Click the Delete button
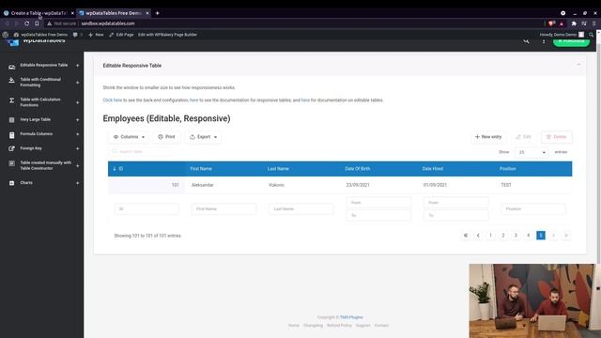This screenshot has width=601, height=338. [x=557, y=137]
